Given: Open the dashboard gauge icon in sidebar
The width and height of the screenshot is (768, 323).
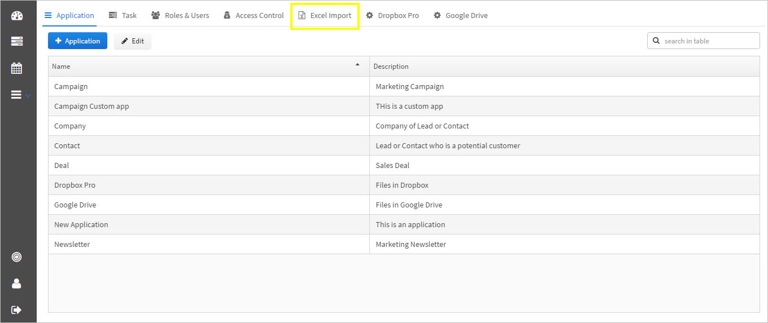Looking at the screenshot, I should coord(17,15).
